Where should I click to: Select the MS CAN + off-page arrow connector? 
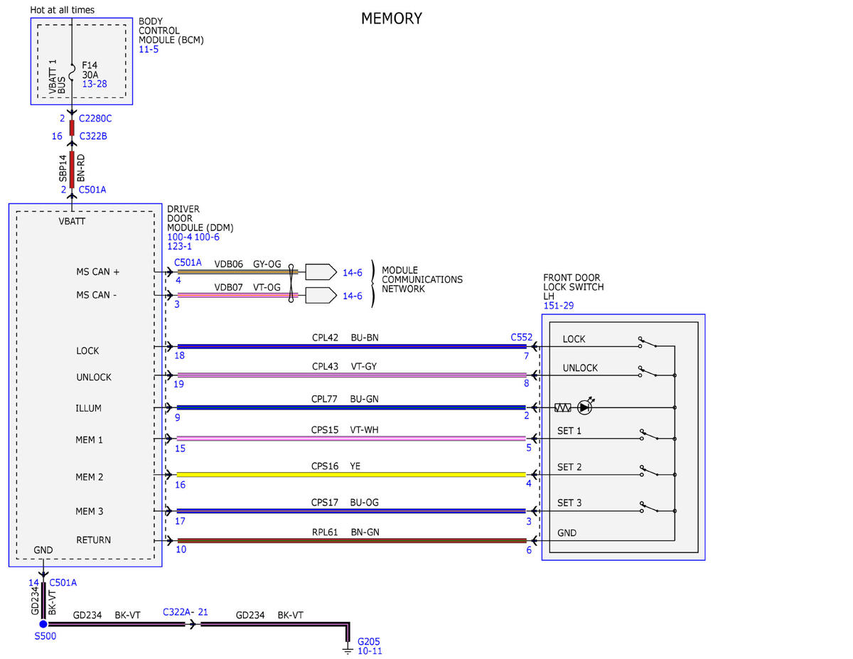click(321, 272)
